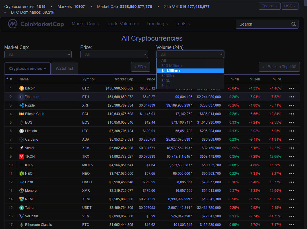Viewport: 307px width, 229px height.
Task: Open the Market Cap filter dropdown
Action: point(38,54)
